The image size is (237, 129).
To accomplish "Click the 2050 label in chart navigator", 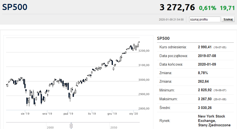I will tap(114, 127).
